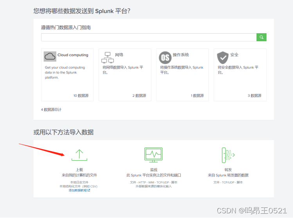Click '2 数据源' on 网络 card
Image resolution: width=293 pixels, height=218 pixels.
click(139, 96)
